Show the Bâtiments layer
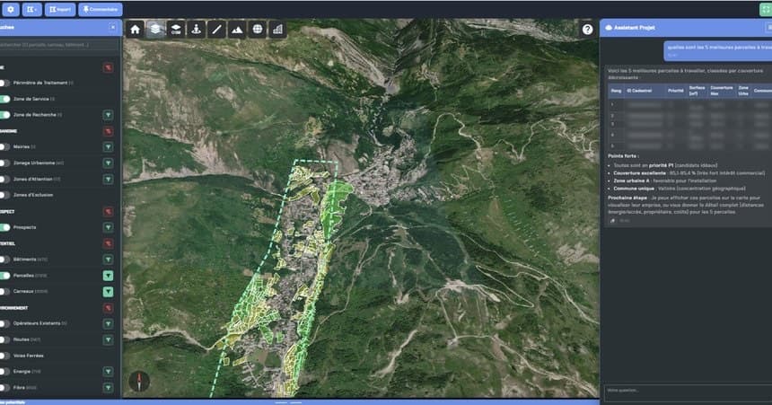This screenshot has width=772, height=405. 4,260
